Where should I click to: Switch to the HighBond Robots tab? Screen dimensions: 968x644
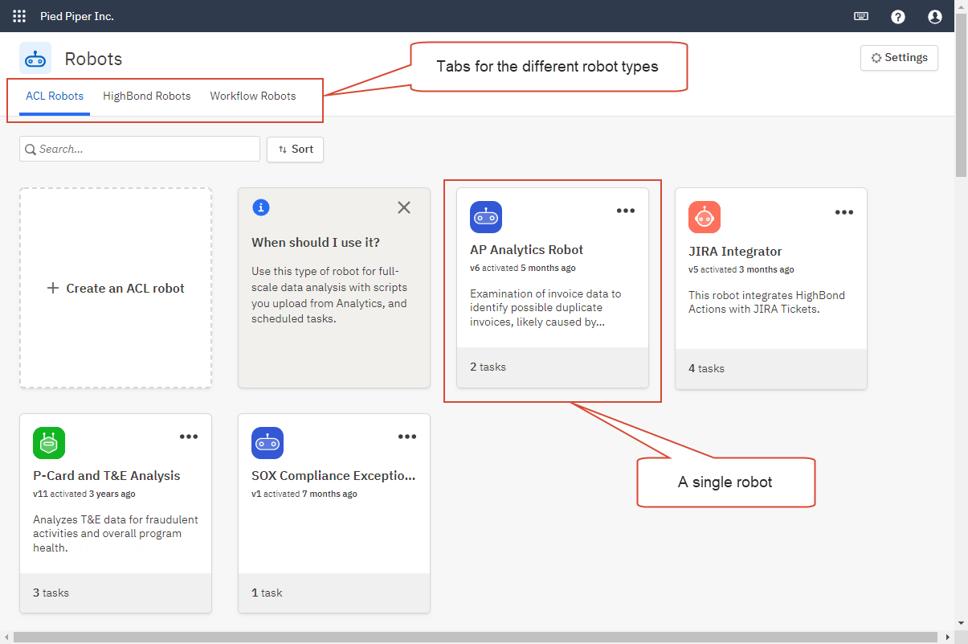click(x=147, y=96)
